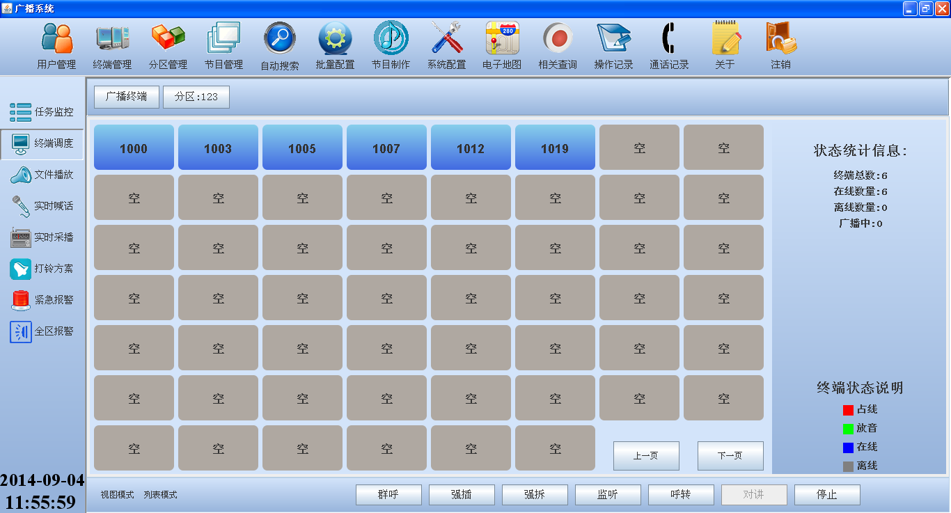The image size is (951, 513).
Task: Switch to 任务监控 in sidebar
Action: click(x=42, y=112)
